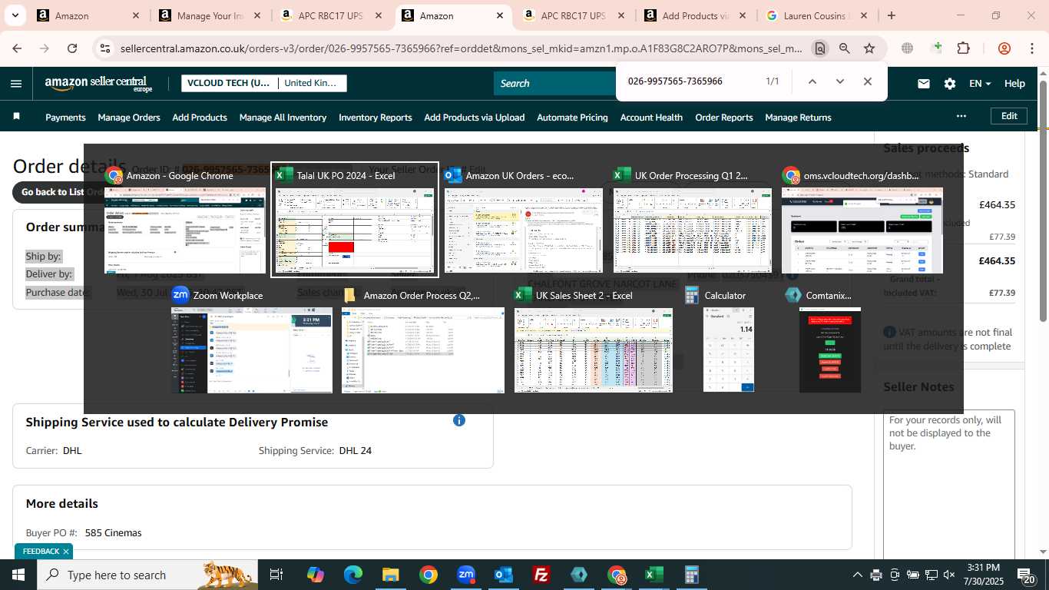1049x590 pixels.
Task: Open the Payments menu item
Action: [65, 118]
